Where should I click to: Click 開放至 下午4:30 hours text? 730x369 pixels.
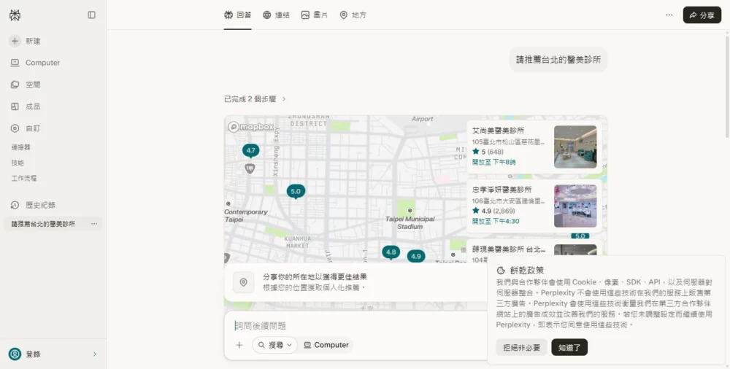(496, 222)
